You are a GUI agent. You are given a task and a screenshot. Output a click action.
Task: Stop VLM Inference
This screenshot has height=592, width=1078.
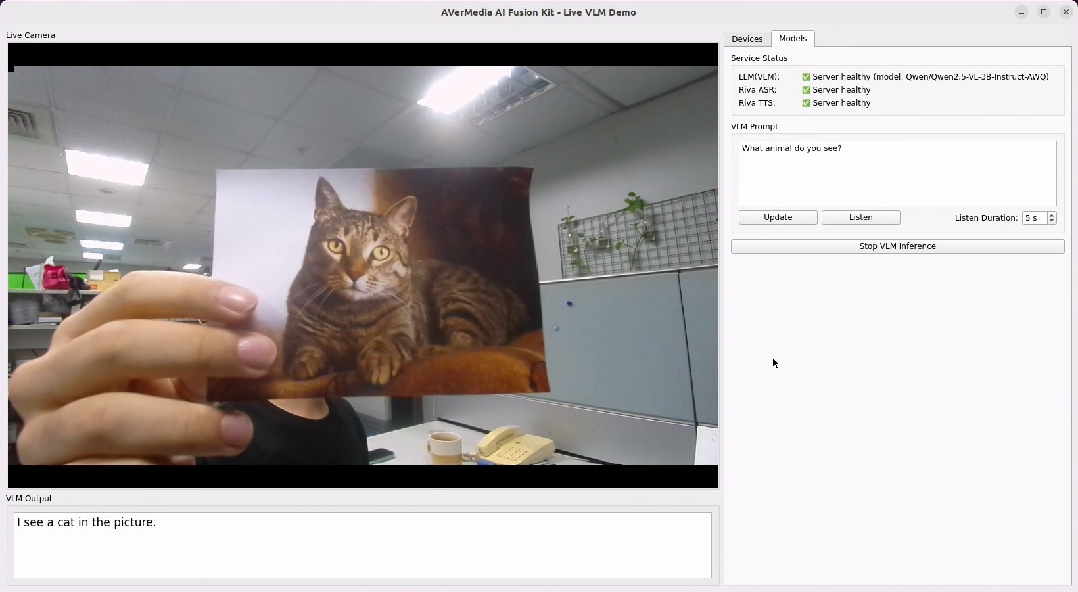(x=897, y=246)
